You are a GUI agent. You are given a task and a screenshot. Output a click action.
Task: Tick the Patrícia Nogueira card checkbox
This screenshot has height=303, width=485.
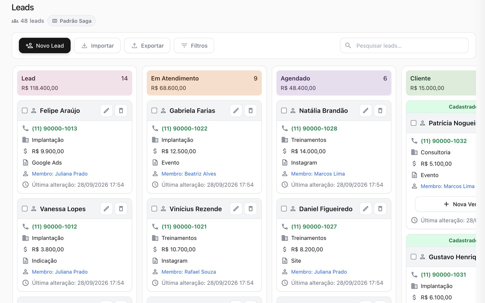tap(413, 123)
